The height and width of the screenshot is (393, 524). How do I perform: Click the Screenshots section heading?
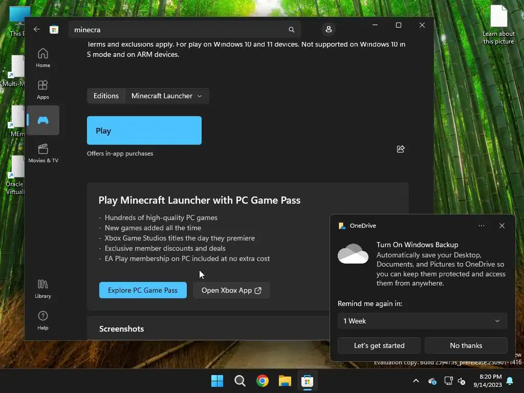pyautogui.click(x=121, y=329)
